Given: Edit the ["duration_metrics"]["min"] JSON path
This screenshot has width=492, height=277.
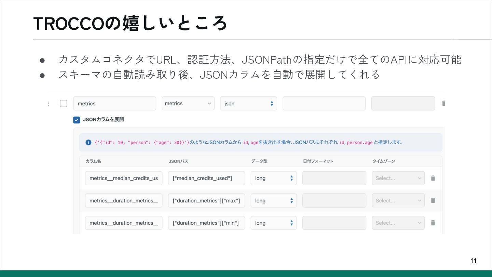Looking at the screenshot, I should (206, 223).
